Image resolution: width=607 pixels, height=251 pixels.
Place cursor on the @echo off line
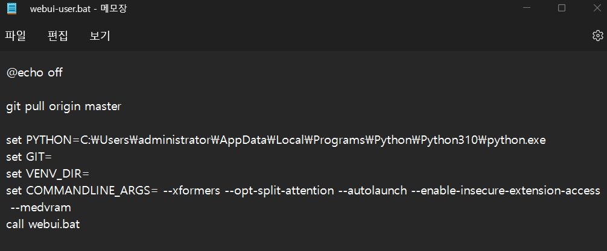click(34, 73)
